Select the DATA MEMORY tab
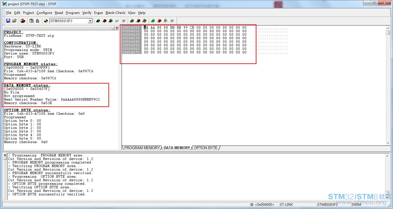Image resolution: width=393 pixels, height=209 pixels. (x=177, y=148)
